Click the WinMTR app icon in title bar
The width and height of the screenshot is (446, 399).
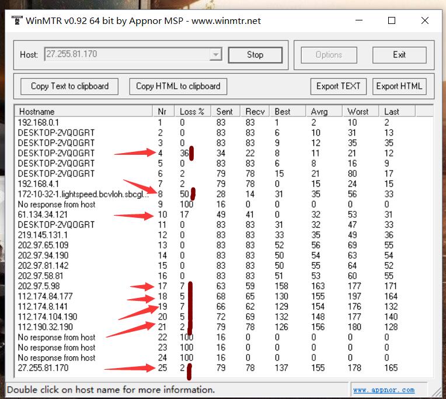[17, 20]
